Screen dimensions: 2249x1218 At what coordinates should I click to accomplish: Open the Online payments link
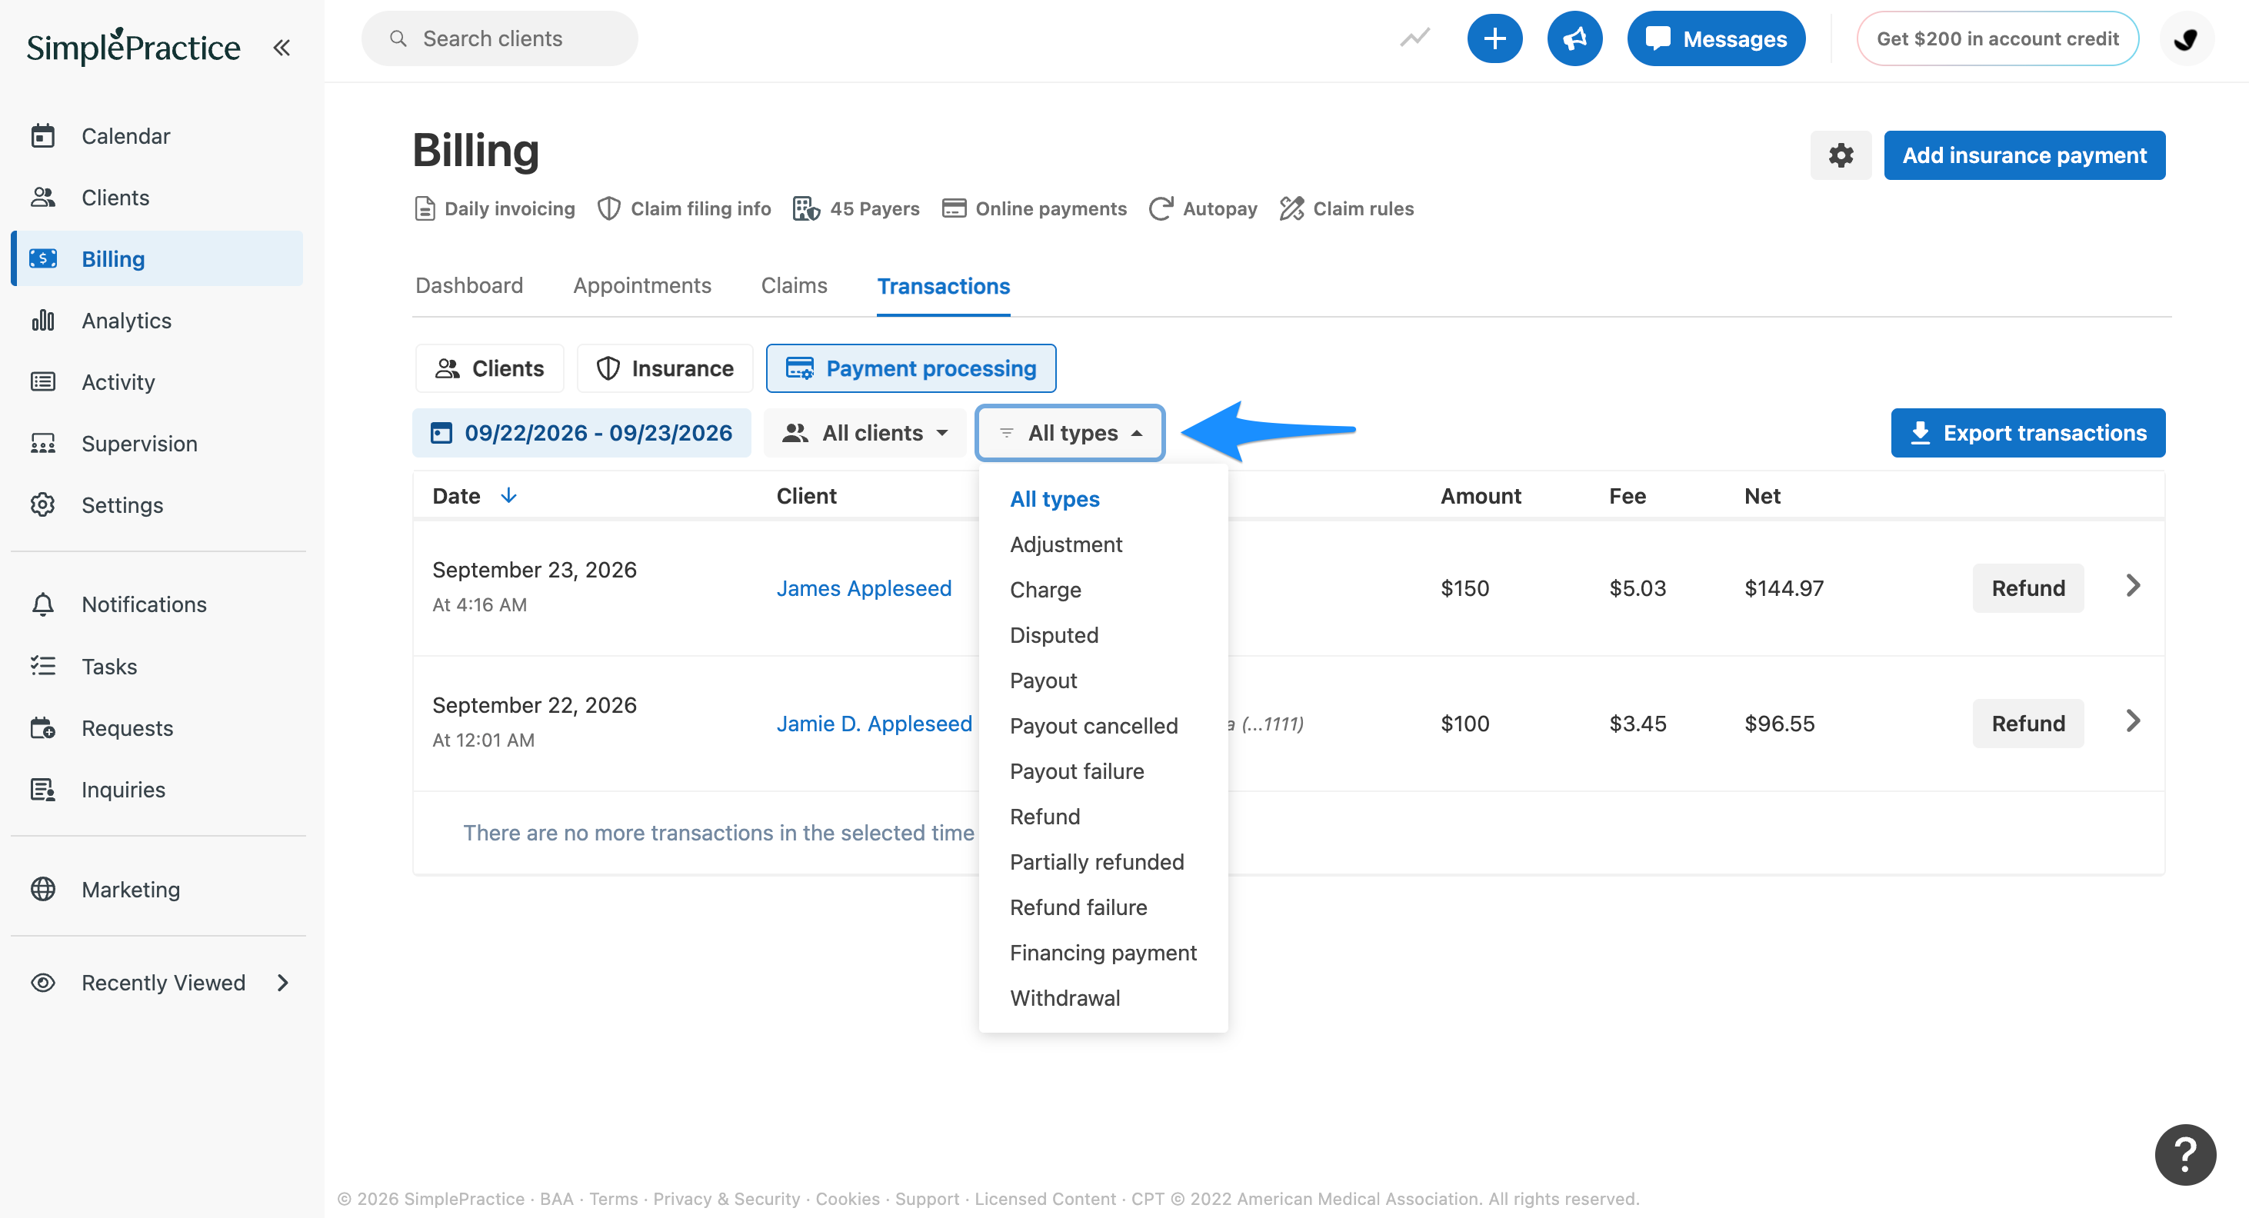tap(1034, 208)
